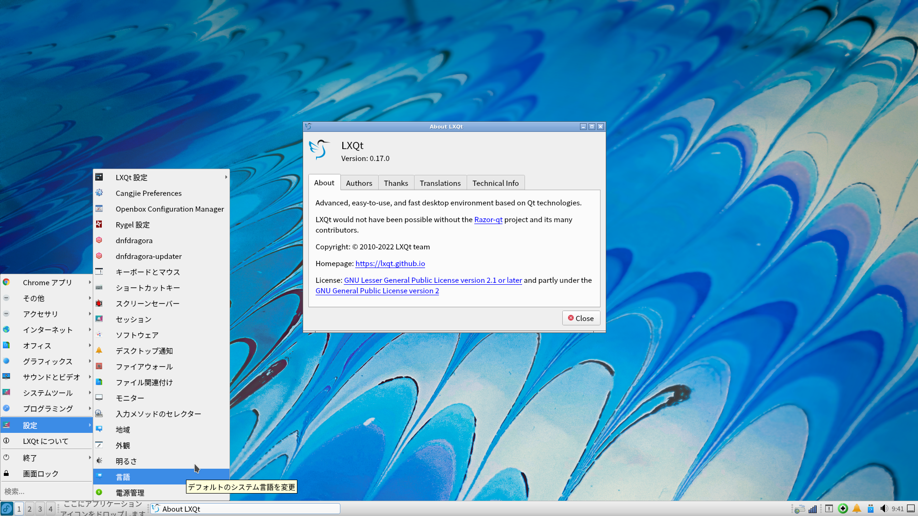This screenshot has height=516, width=918.
Task: Click the removable USB media tray icon
Action: coord(871,509)
